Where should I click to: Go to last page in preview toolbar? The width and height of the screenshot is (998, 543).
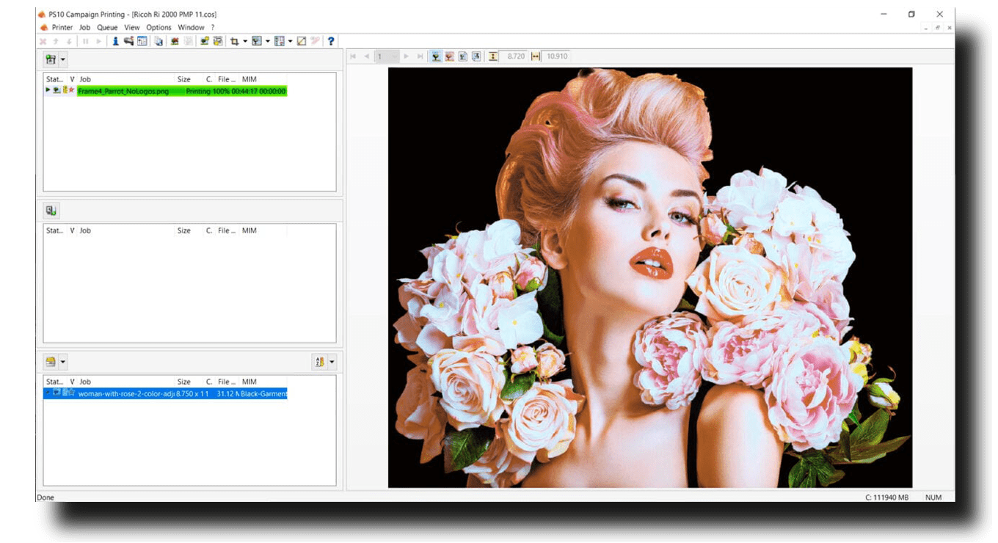(x=420, y=57)
